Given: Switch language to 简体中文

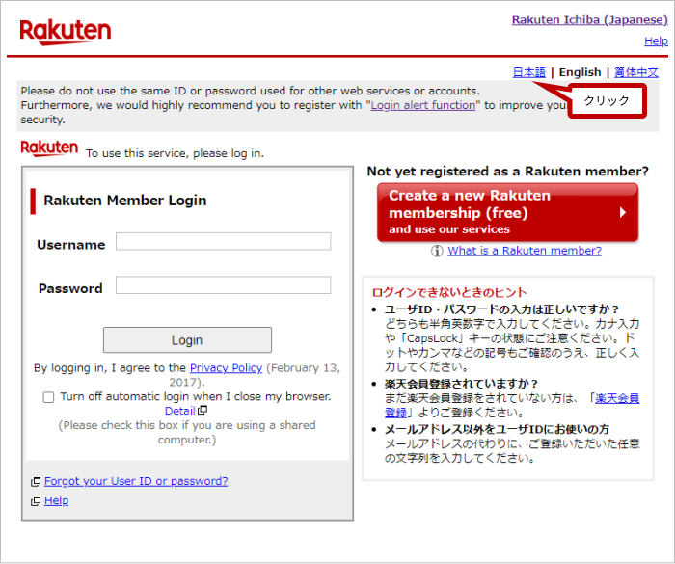Looking at the screenshot, I should (635, 72).
